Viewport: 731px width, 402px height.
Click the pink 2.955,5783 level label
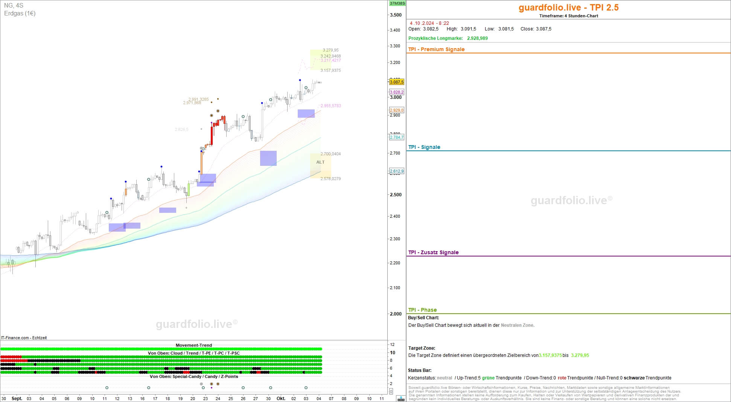(330, 106)
